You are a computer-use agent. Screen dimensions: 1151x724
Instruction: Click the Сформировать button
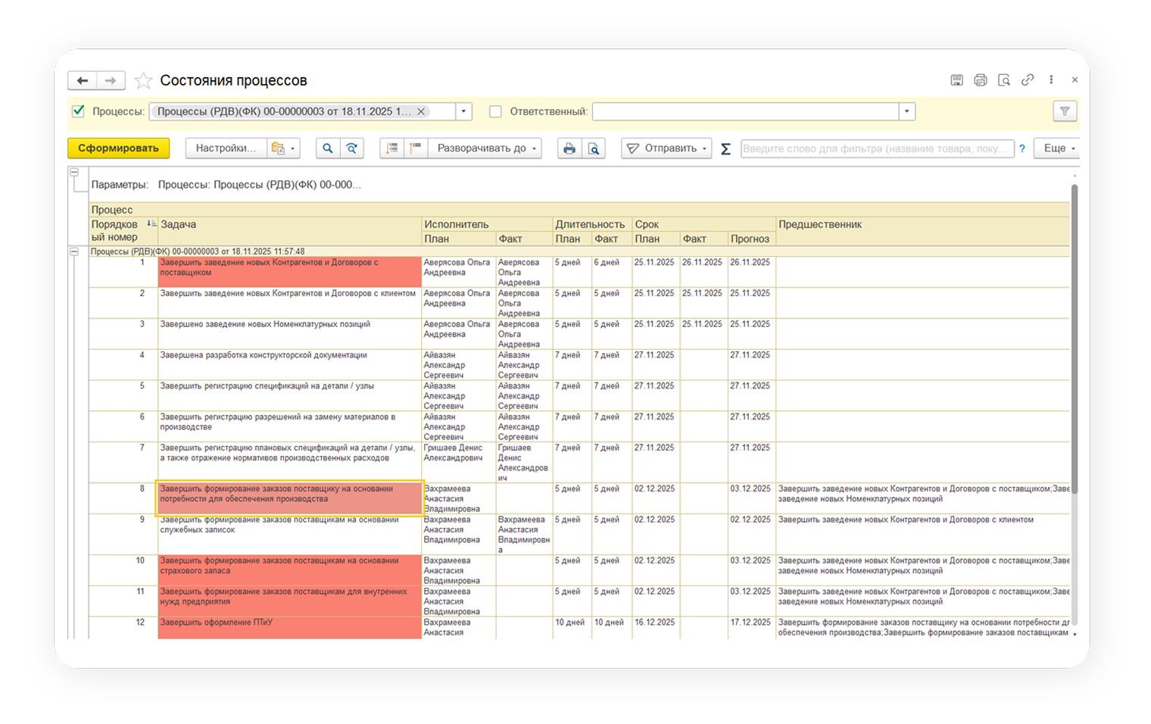point(118,148)
